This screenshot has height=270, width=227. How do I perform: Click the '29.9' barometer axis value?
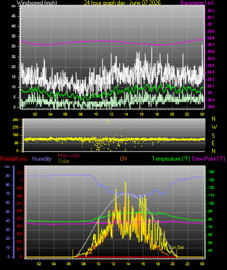(x=211, y=31)
